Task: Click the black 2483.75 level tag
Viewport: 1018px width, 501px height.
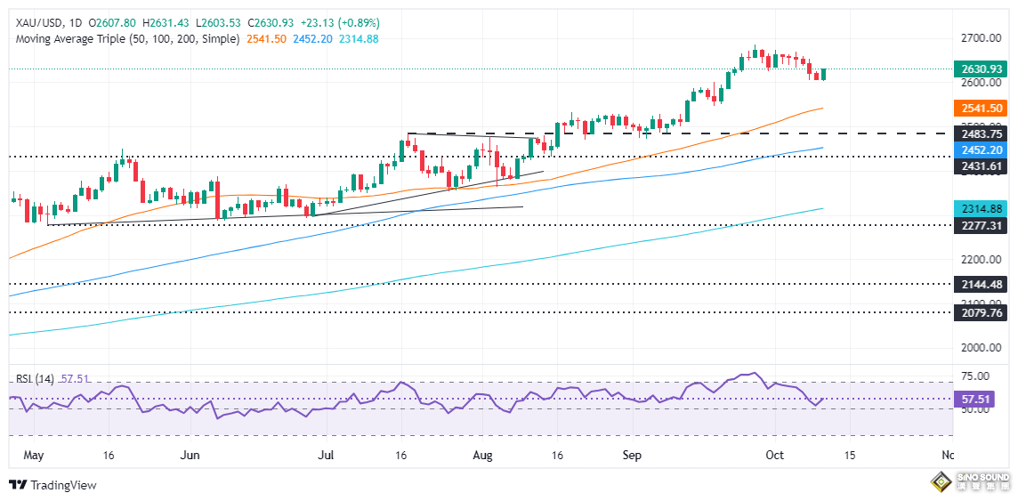Action: [x=980, y=133]
